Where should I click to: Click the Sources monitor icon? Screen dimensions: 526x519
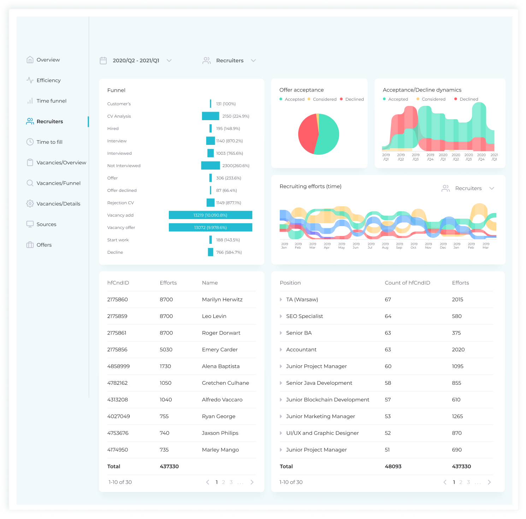point(30,224)
